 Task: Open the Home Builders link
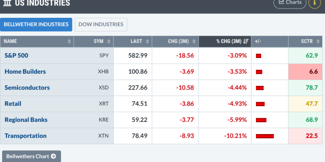tap(25, 72)
